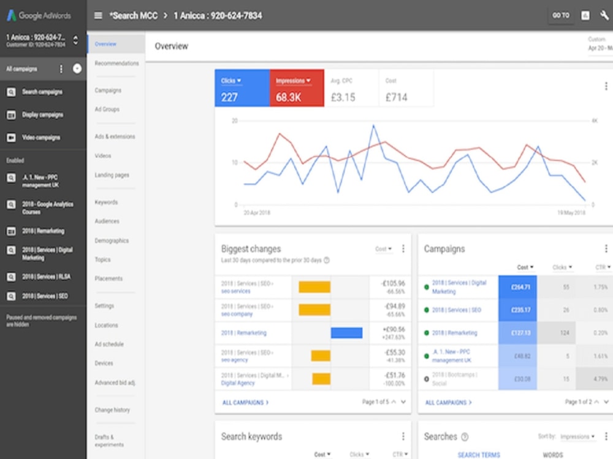Open 2018 | Remarketing campaign in sidebar
Viewport: 613px width, 459px height.
(43, 231)
